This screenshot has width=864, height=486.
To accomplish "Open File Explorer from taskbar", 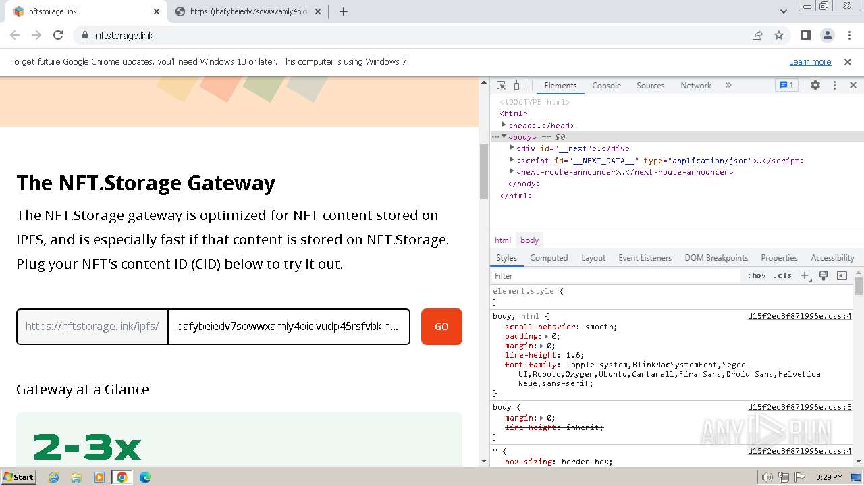I will [76, 477].
